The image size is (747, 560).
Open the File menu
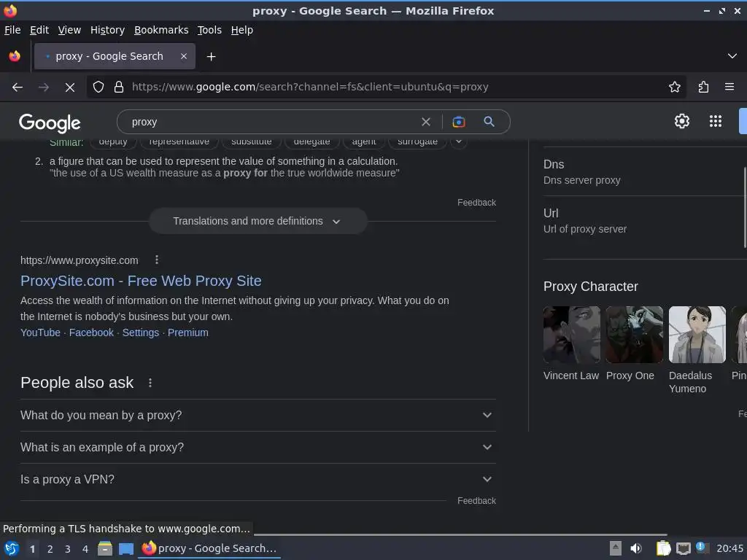[x=12, y=30]
